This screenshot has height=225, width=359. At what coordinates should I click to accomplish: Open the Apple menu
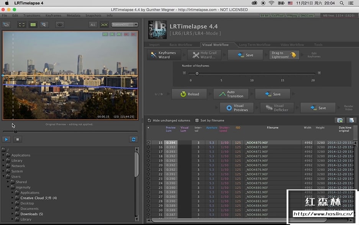7,3
